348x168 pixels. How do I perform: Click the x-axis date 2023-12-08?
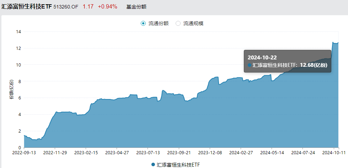[209, 152]
